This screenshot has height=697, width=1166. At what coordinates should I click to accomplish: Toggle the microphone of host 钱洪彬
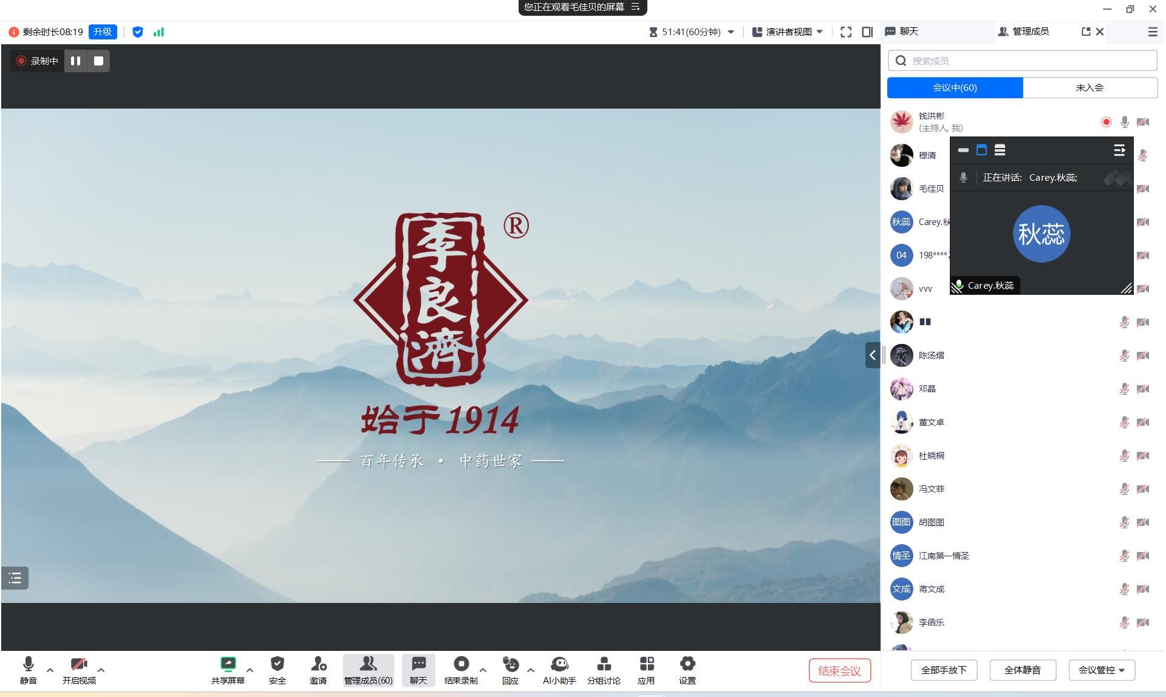(1124, 122)
